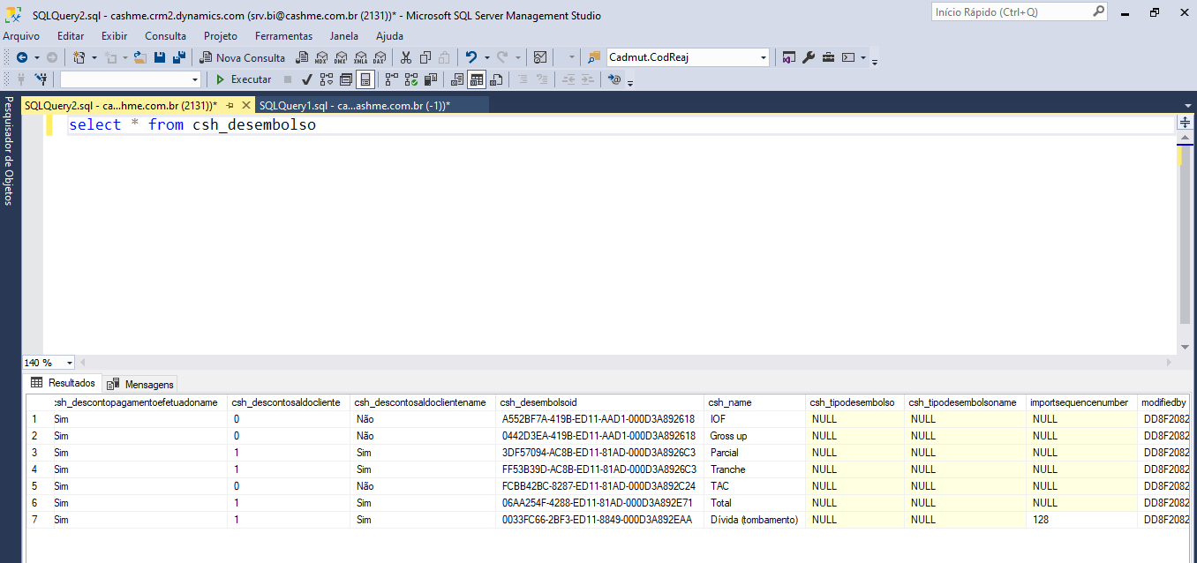Image resolution: width=1197 pixels, height=563 pixels.
Task: Open the Arquivo menu
Action: coord(21,36)
